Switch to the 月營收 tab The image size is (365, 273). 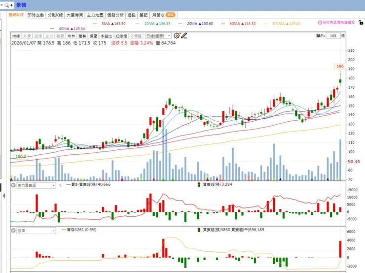coord(163,15)
